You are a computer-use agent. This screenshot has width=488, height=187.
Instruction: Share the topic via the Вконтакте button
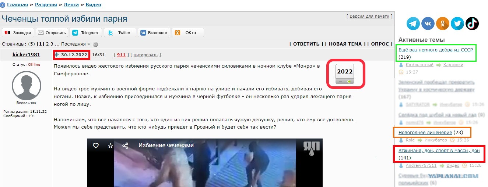154,33
